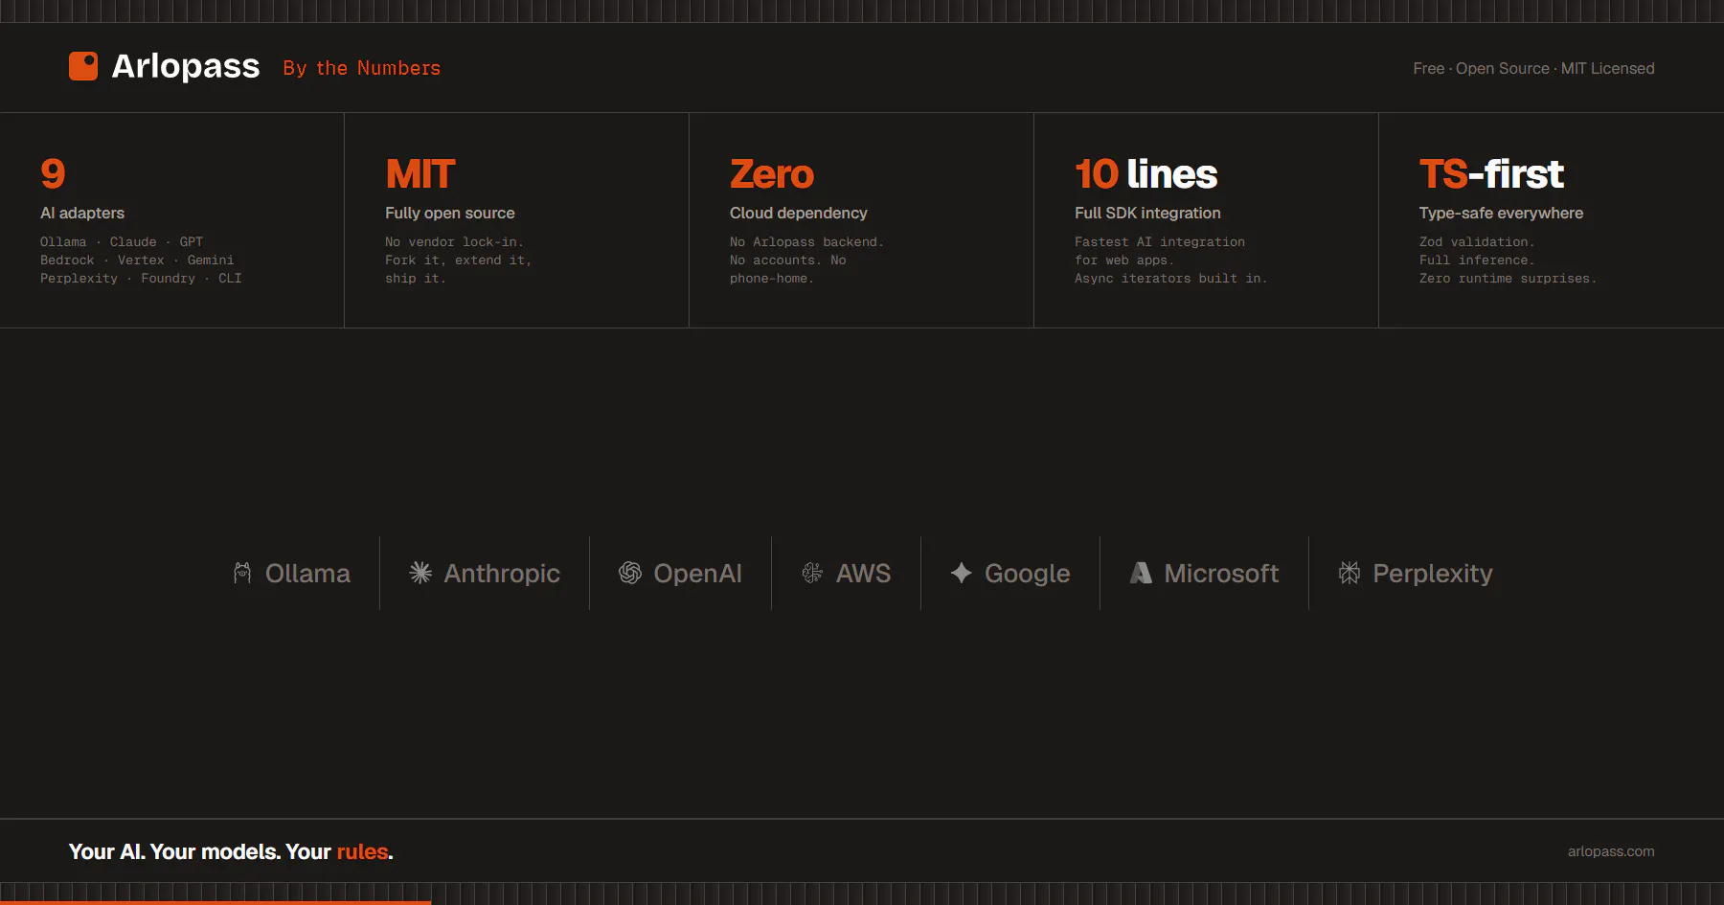Click 'No Arlopass backend.' text
This screenshot has width=1724, height=905.
point(806,242)
